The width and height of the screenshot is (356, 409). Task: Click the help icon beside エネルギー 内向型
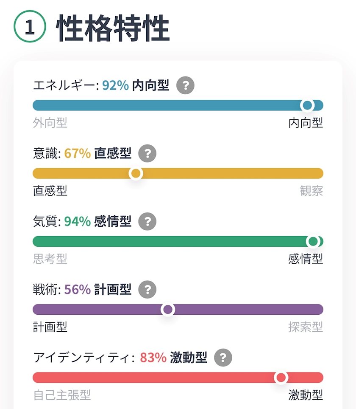pos(185,86)
